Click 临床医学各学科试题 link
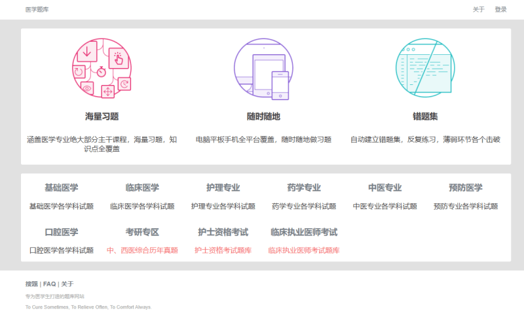The image size is (524, 319). [x=142, y=206]
